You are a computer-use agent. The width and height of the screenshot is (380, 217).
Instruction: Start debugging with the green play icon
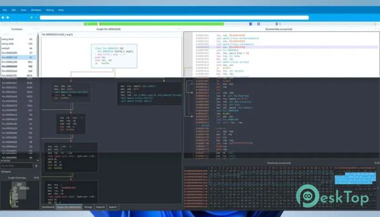click(x=31, y=17)
